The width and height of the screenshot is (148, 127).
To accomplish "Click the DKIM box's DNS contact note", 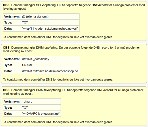I will pos(58,80).
